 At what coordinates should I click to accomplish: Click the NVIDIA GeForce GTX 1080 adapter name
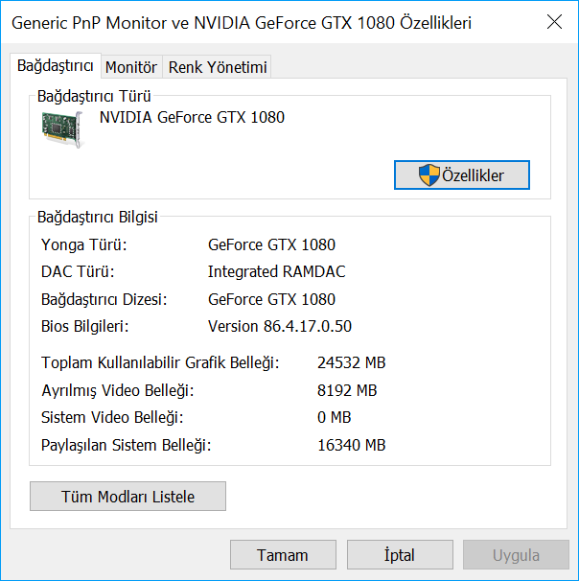[x=192, y=118]
